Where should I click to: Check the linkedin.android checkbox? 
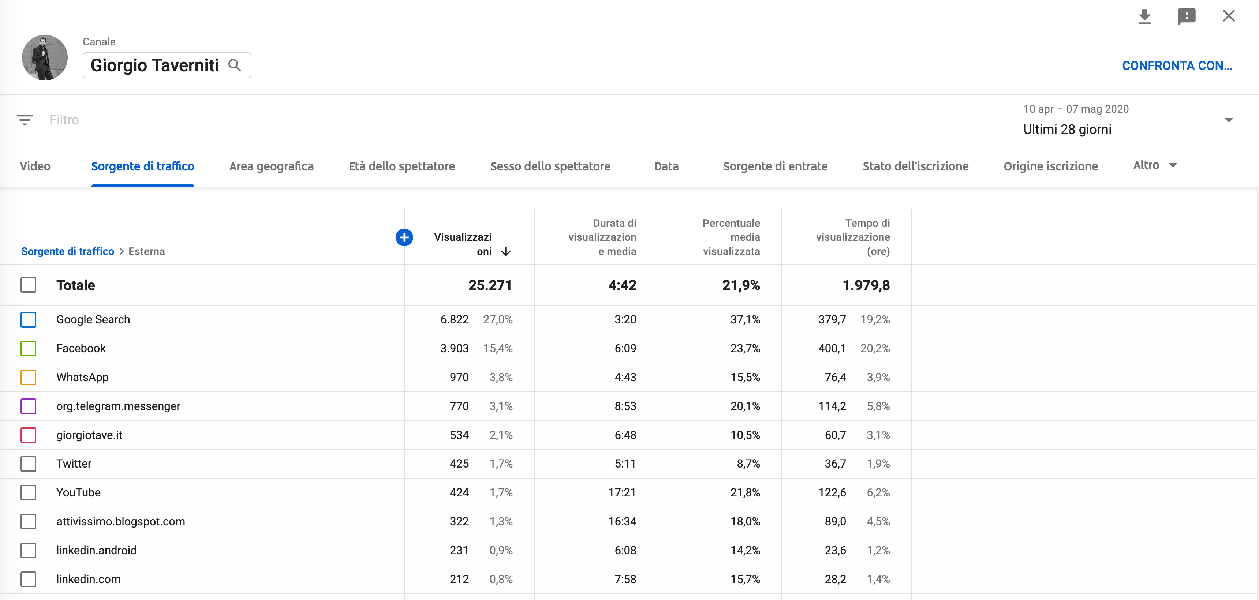tap(28, 550)
